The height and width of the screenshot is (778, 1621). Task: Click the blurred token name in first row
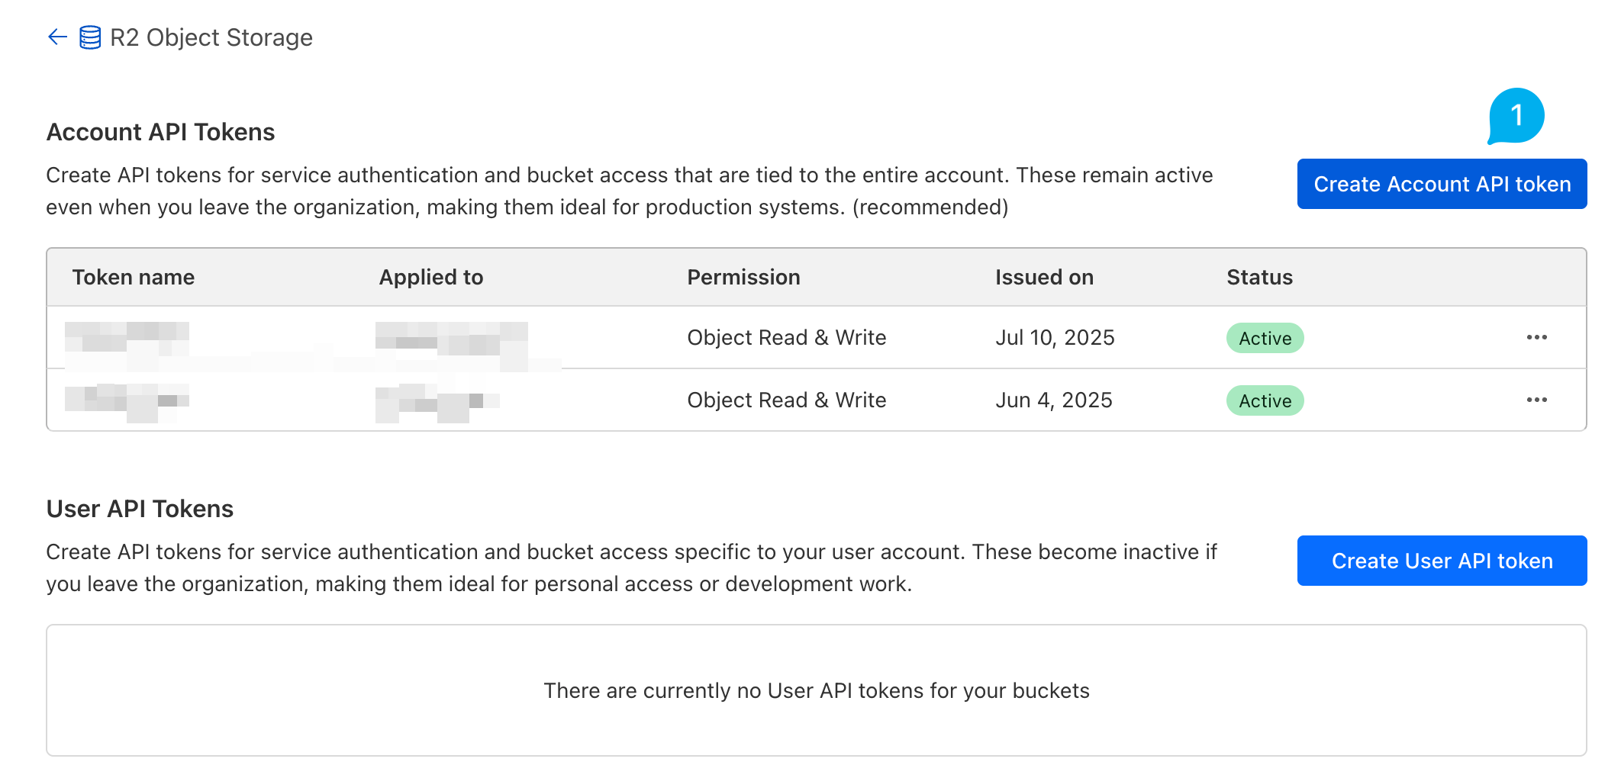pyautogui.click(x=127, y=337)
